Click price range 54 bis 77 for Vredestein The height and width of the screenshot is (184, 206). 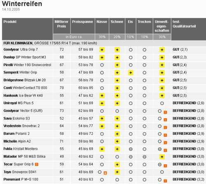click(x=86, y=126)
